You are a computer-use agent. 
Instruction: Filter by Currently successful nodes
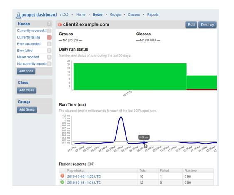click(x=32, y=31)
